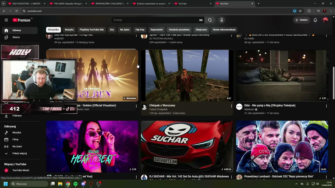This screenshot has width=335, height=188.
Task: Open options for Chłopak z Warszawy video
Action: click(x=231, y=106)
